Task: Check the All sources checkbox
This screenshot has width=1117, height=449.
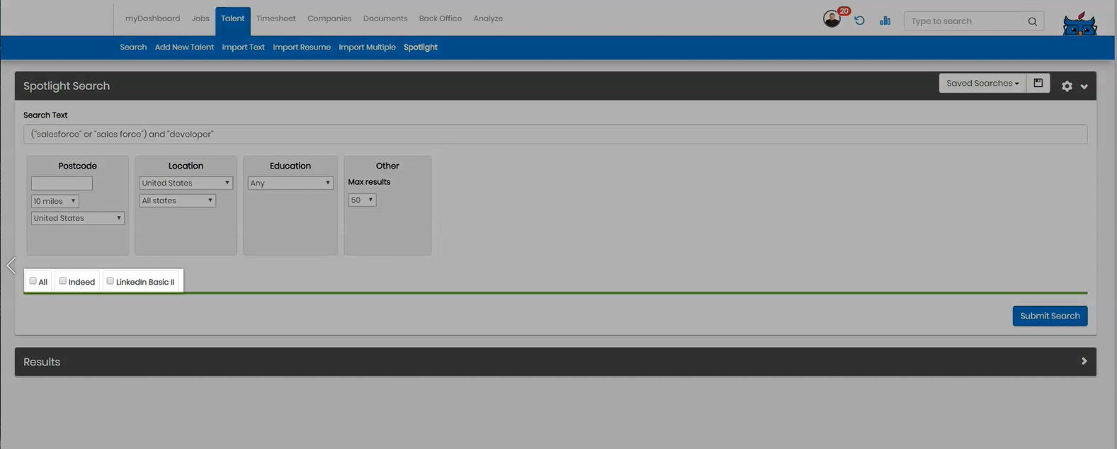Action: coord(33,281)
